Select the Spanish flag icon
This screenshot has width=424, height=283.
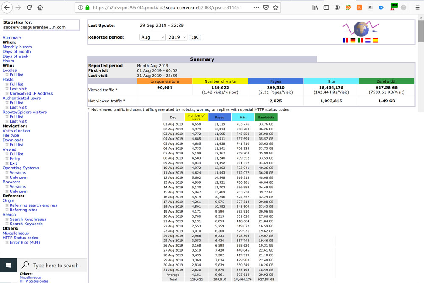[x=375, y=40]
